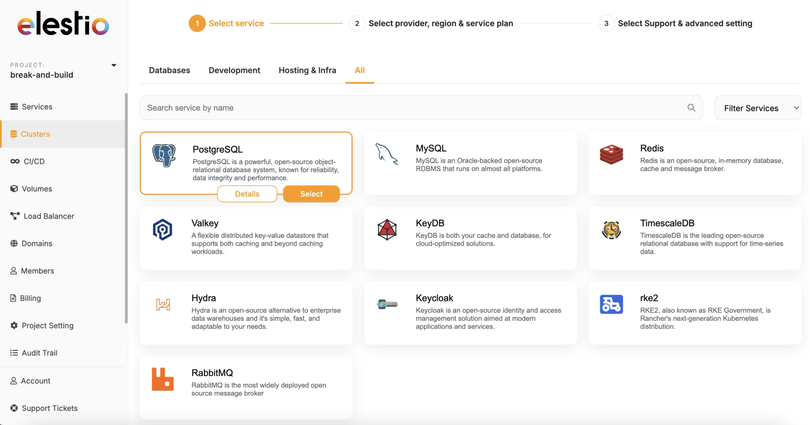Open the Filter Services dropdown
Image resolution: width=810 pixels, height=425 pixels.
click(757, 108)
